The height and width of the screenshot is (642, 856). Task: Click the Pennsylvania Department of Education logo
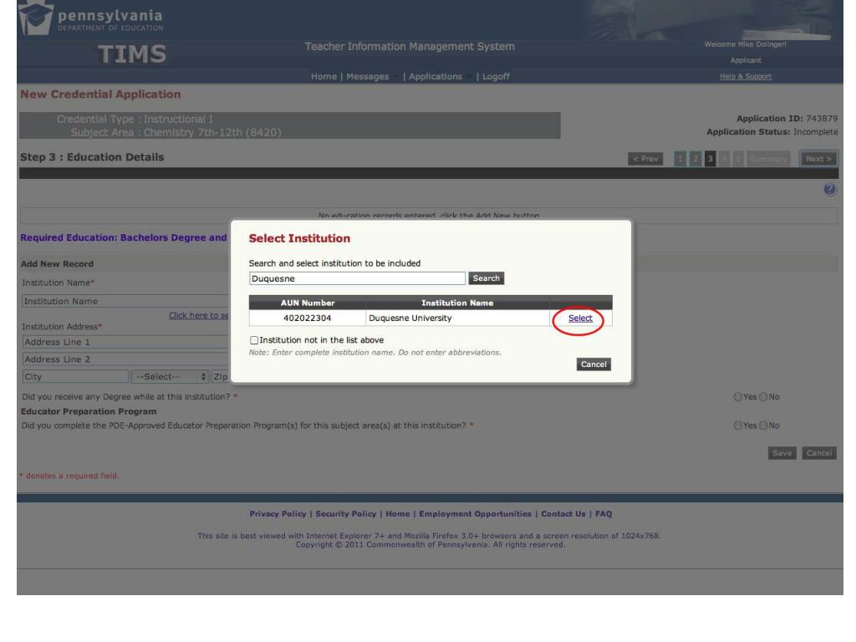91,19
